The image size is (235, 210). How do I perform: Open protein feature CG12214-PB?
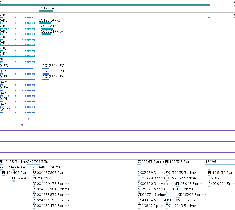point(53,71)
